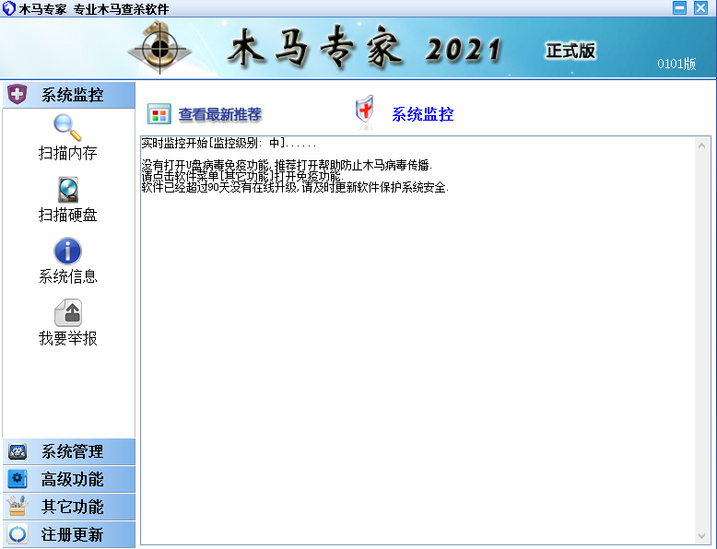717x549 pixels.
Task: Click the line about 超过90天没有在线升级
Action: coord(295,187)
